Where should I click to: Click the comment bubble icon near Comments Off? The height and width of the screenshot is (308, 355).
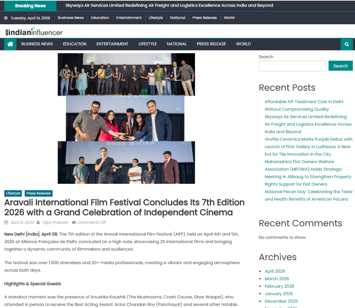point(74,223)
